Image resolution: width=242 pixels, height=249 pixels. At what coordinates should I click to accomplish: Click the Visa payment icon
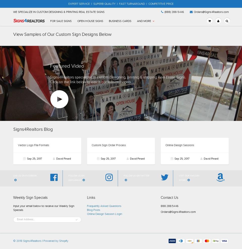224,241
